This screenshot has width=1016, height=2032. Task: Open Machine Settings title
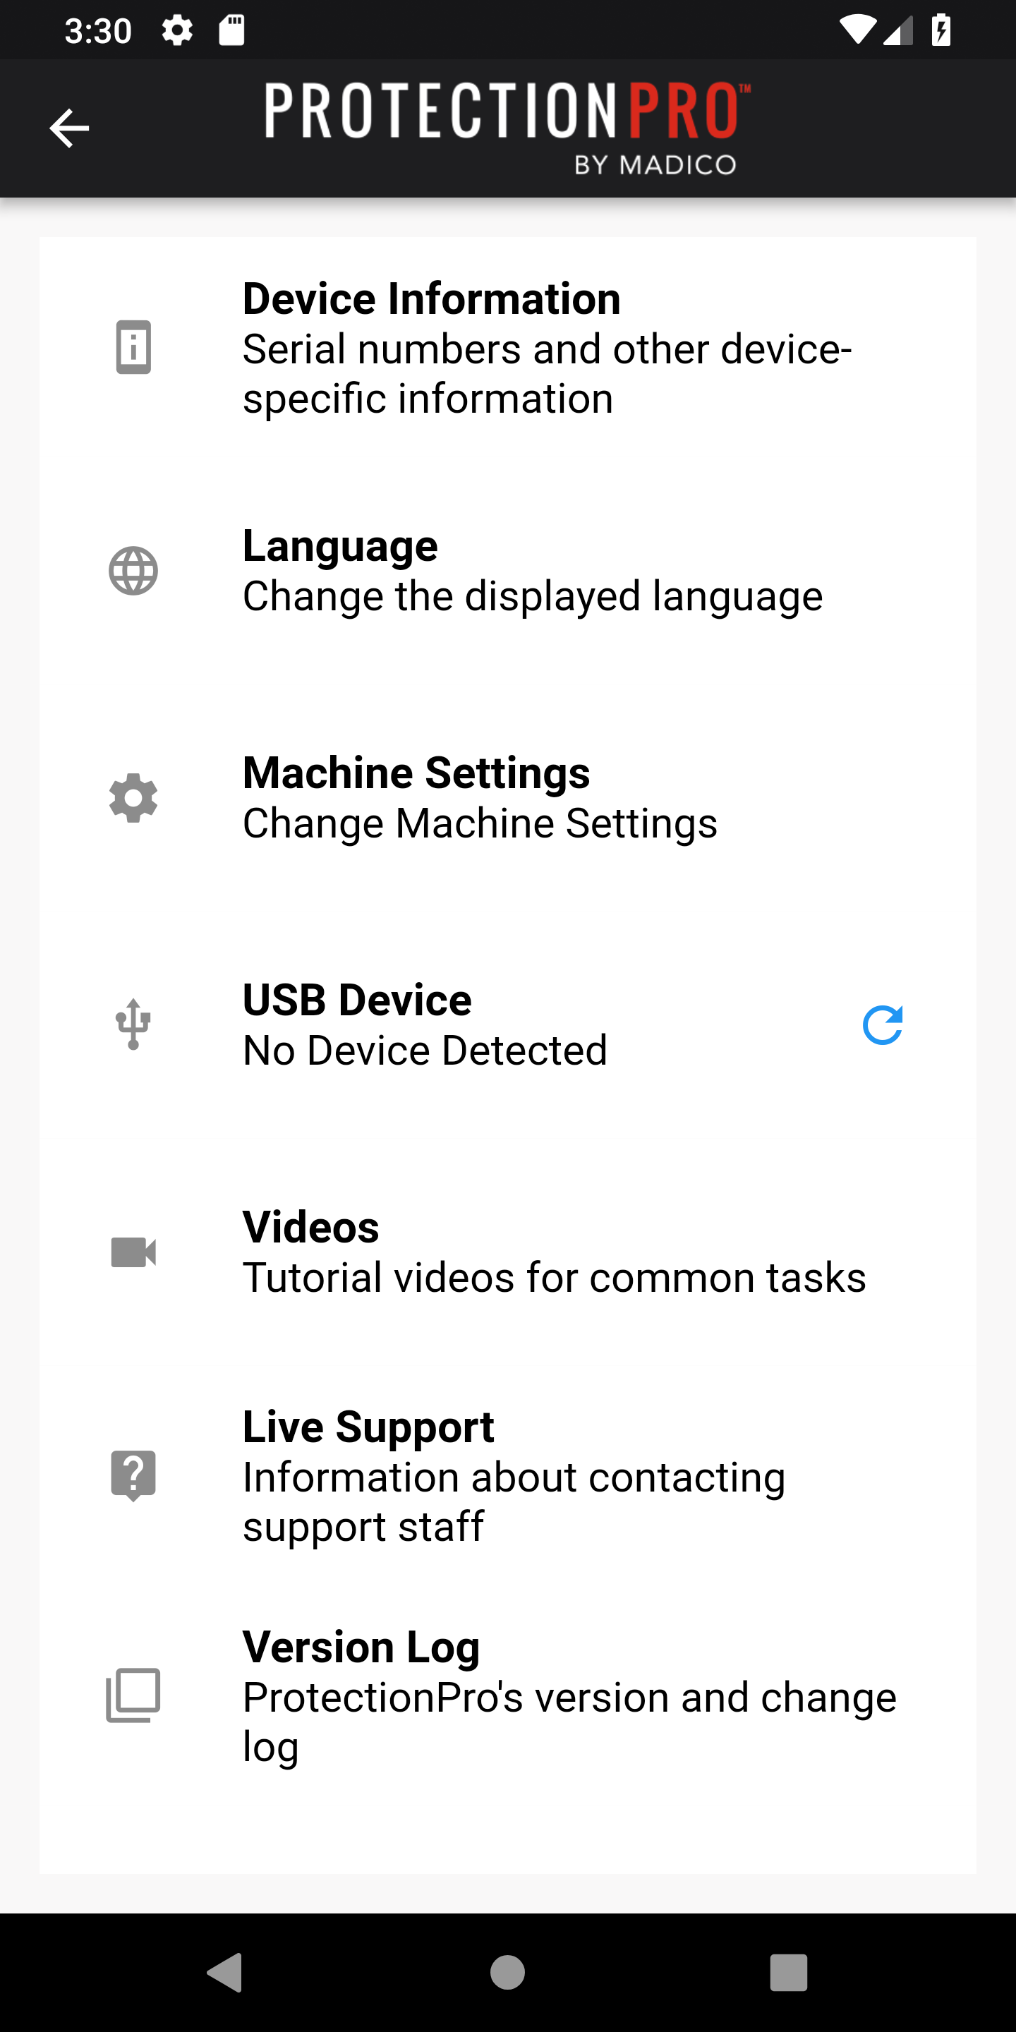pos(416,773)
